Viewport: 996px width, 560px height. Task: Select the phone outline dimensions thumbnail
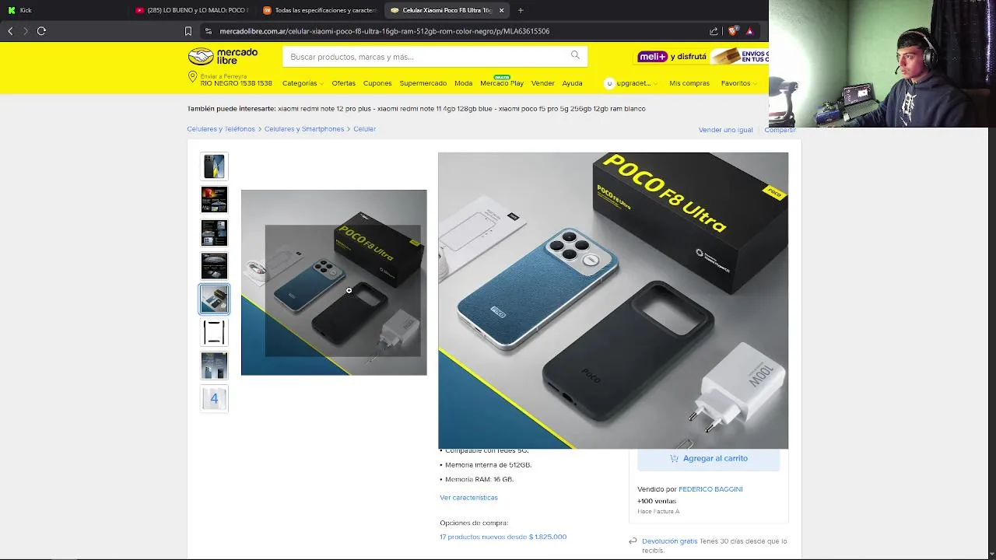tap(214, 333)
